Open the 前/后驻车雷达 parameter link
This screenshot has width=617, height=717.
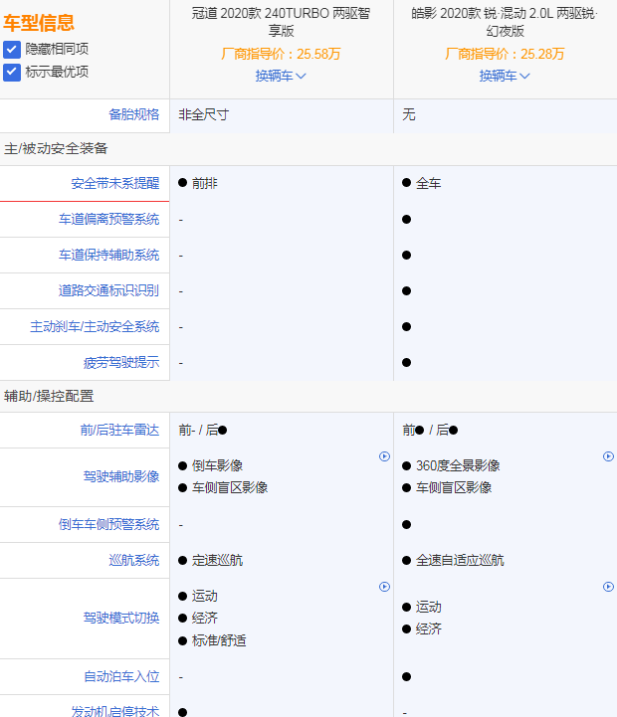click(119, 430)
